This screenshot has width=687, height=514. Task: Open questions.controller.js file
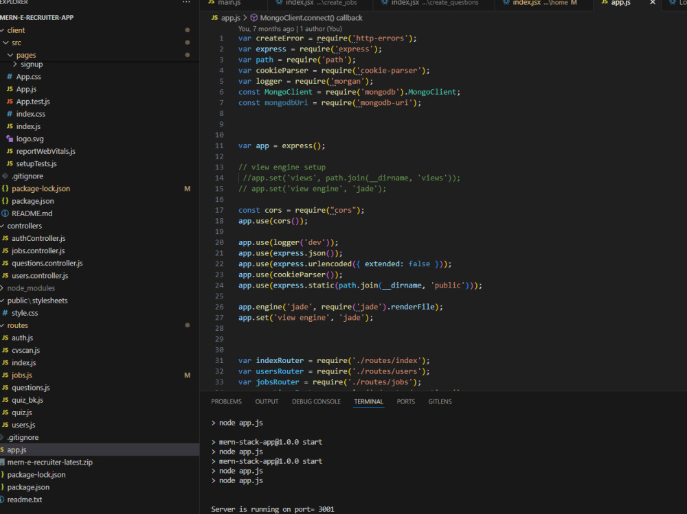(x=47, y=264)
